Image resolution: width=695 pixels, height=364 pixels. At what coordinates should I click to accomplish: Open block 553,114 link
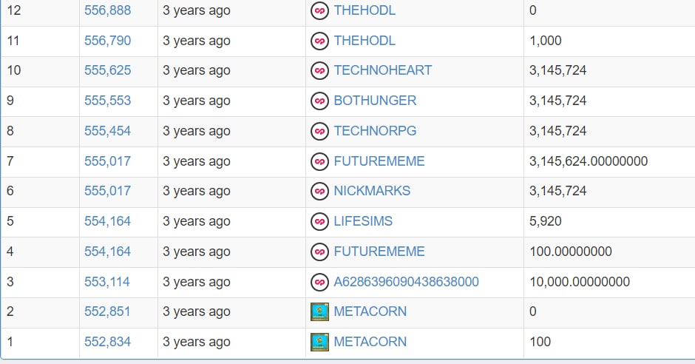coord(107,282)
